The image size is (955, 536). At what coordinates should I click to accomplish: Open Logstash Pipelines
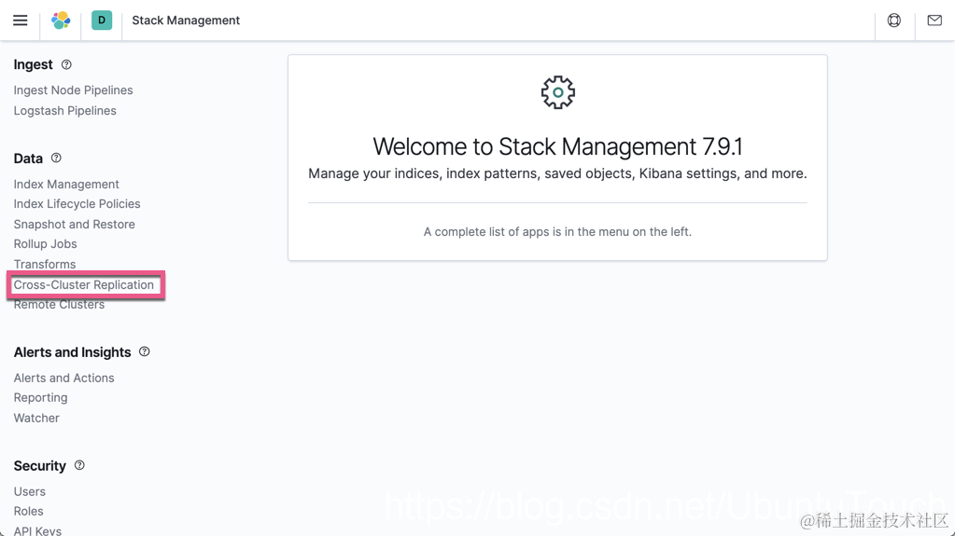[64, 111]
